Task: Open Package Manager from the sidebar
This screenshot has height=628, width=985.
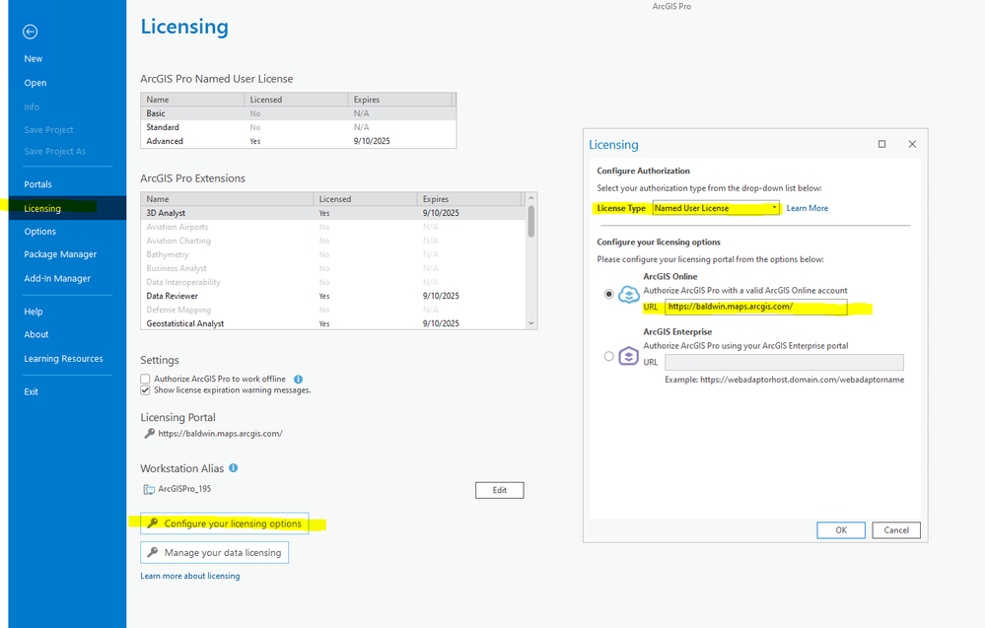Action: (x=60, y=254)
